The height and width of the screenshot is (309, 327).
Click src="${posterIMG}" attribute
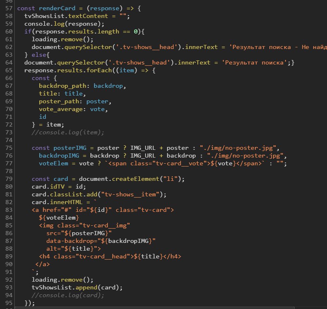coord(79,233)
